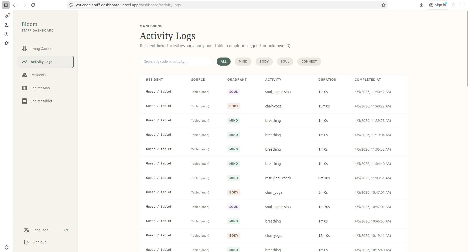Open the browser extensions icon
Screen dimensions: 468x252
[x=453, y=5]
